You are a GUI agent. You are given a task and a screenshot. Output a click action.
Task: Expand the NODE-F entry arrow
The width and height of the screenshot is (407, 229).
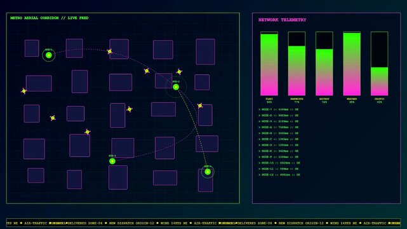[259, 157]
